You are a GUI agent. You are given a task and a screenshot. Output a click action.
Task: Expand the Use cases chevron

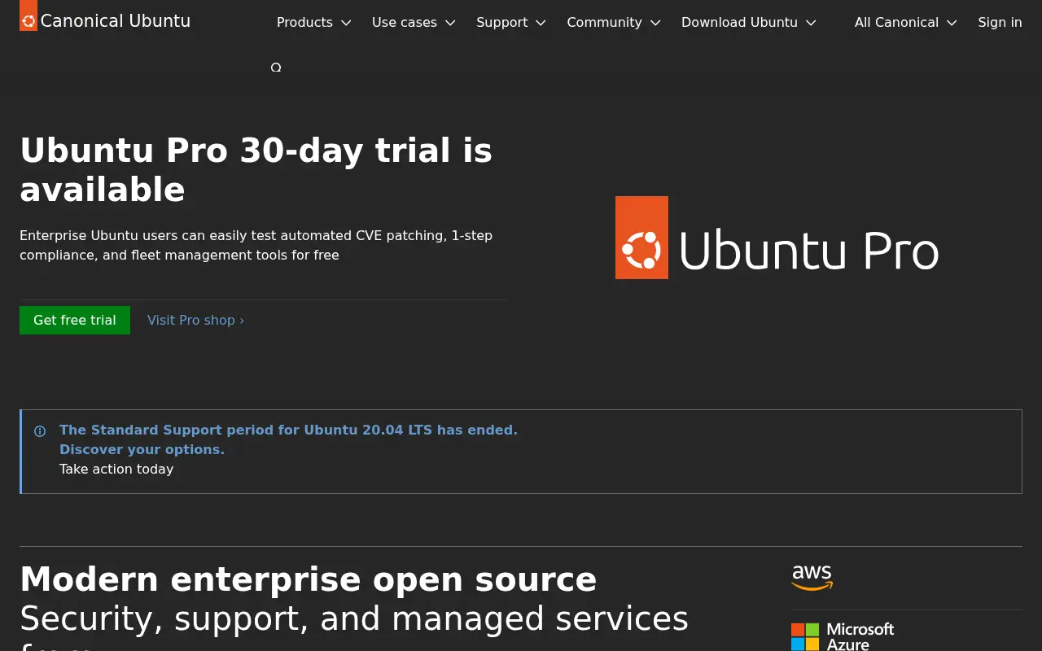pos(450,23)
